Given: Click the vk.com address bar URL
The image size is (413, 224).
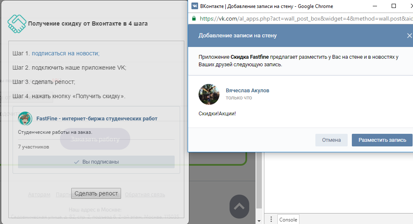Looking at the screenshot, I should coord(306,18).
